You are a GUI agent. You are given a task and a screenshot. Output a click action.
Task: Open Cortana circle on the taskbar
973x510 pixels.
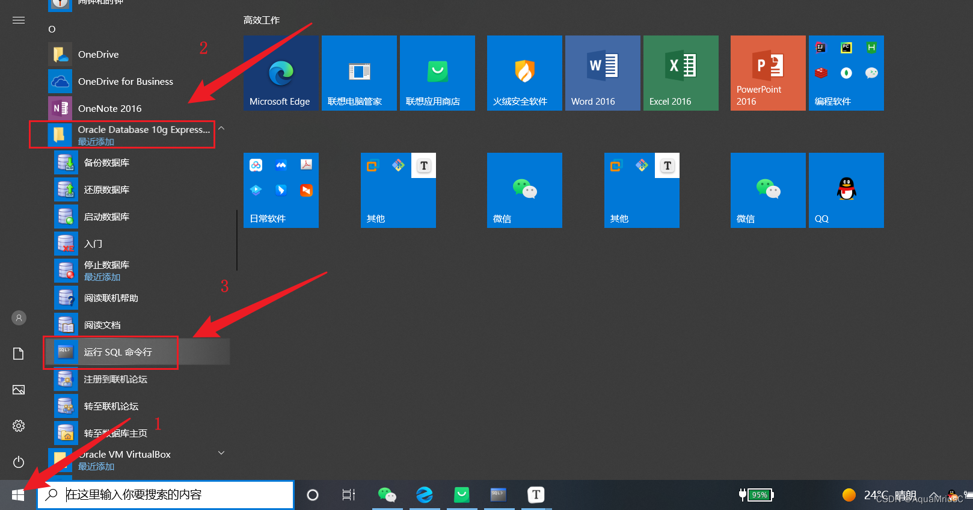(313, 495)
